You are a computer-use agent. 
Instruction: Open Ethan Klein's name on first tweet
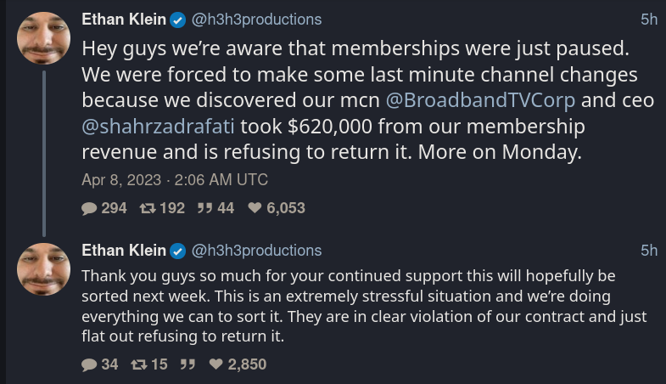pos(124,20)
